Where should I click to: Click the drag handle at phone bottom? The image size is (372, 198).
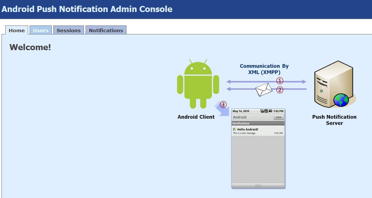[258, 185]
